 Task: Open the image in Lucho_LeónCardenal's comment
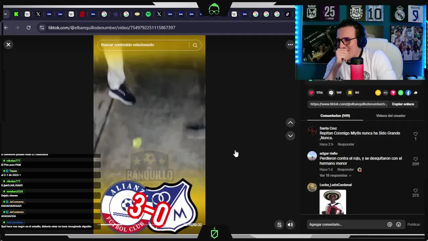point(333,202)
